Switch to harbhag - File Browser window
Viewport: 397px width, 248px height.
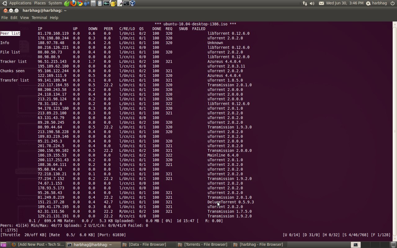click(x=259, y=245)
